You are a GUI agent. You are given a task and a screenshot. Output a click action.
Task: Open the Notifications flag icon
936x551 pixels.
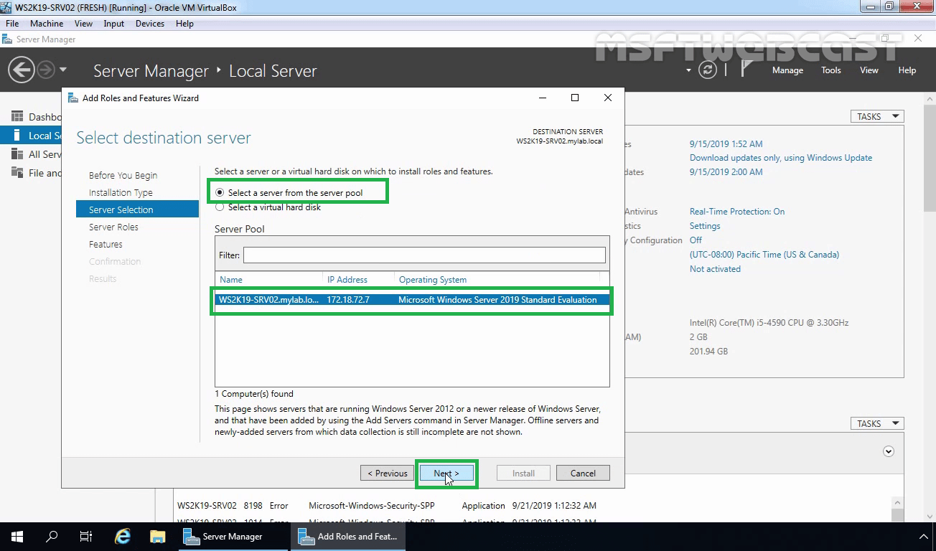(747, 69)
